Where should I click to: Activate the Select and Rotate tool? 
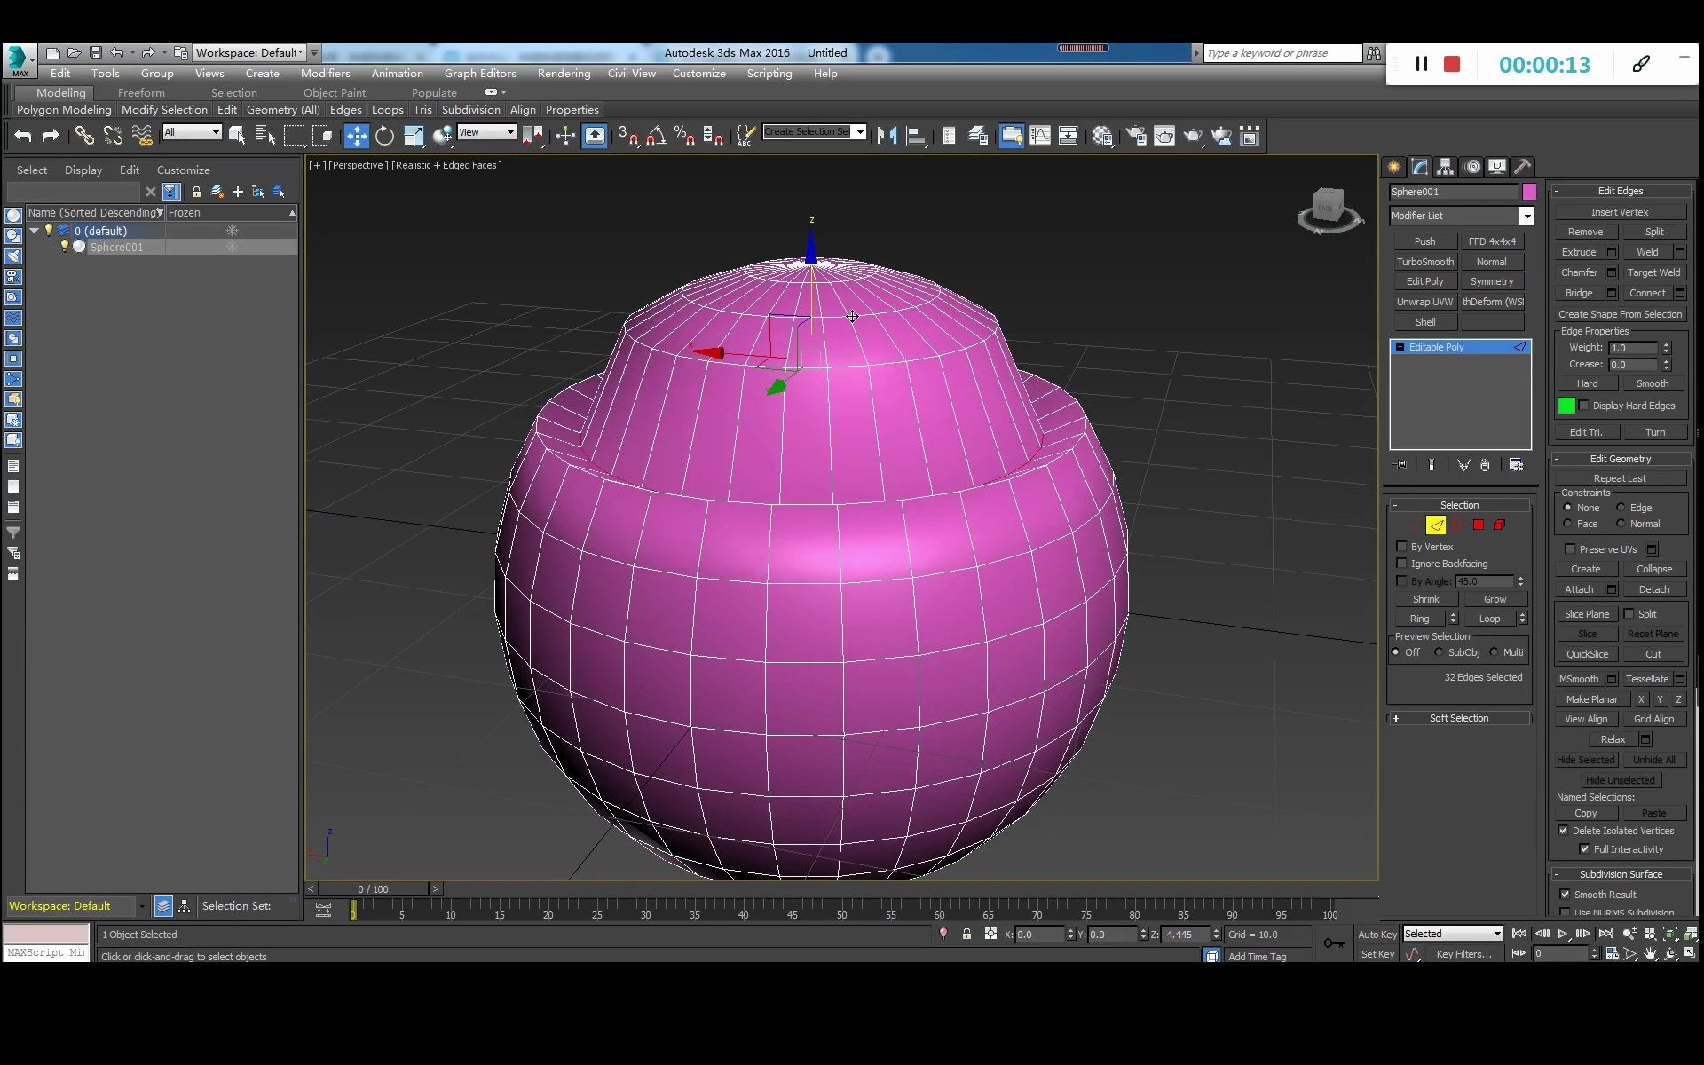[384, 136]
